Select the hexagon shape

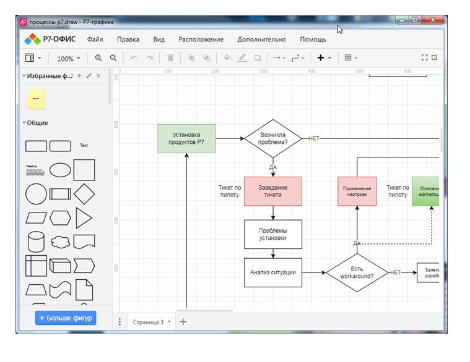pyautogui.click(x=60, y=218)
